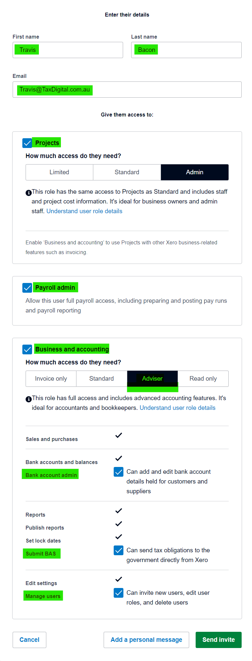Toggle the Business and accounting checkbox
Image resolution: width=252 pixels, height=661 pixels.
(27, 349)
